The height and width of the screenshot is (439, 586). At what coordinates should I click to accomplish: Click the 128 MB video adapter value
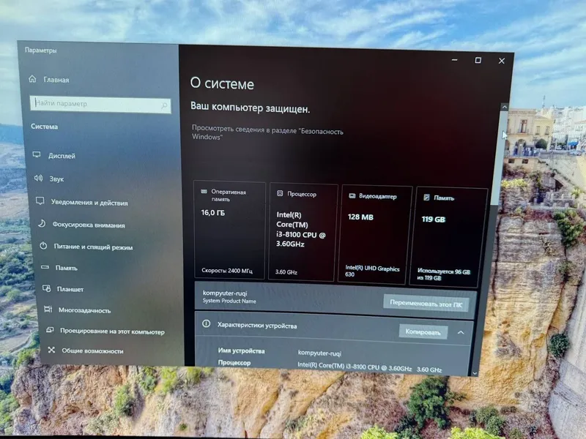point(360,217)
